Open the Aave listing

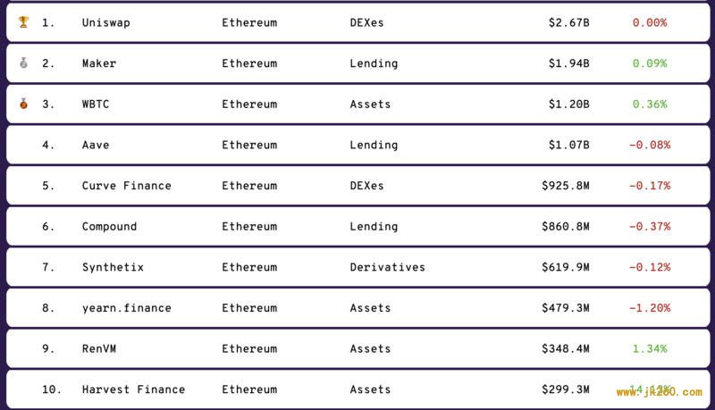click(96, 145)
